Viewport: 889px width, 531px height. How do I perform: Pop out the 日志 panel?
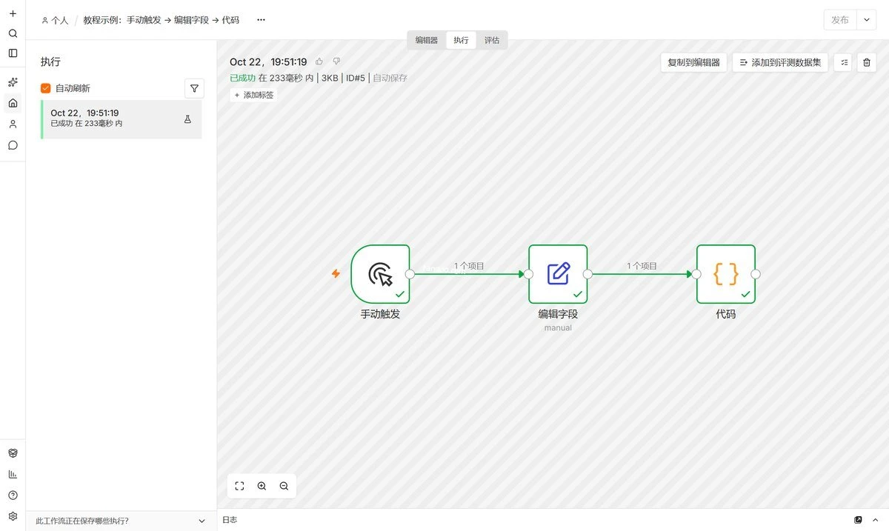click(x=858, y=520)
